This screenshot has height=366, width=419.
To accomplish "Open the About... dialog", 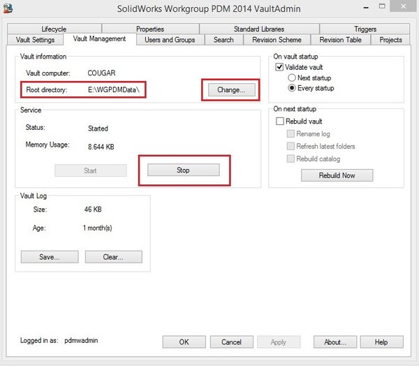I will pyautogui.click(x=335, y=342).
